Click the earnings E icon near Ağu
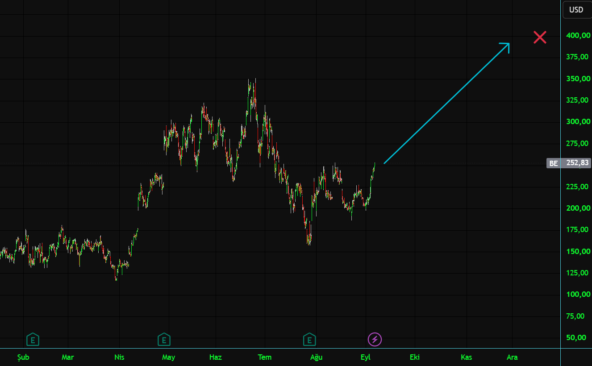This screenshot has height=366, width=592. tap(309, 340)
